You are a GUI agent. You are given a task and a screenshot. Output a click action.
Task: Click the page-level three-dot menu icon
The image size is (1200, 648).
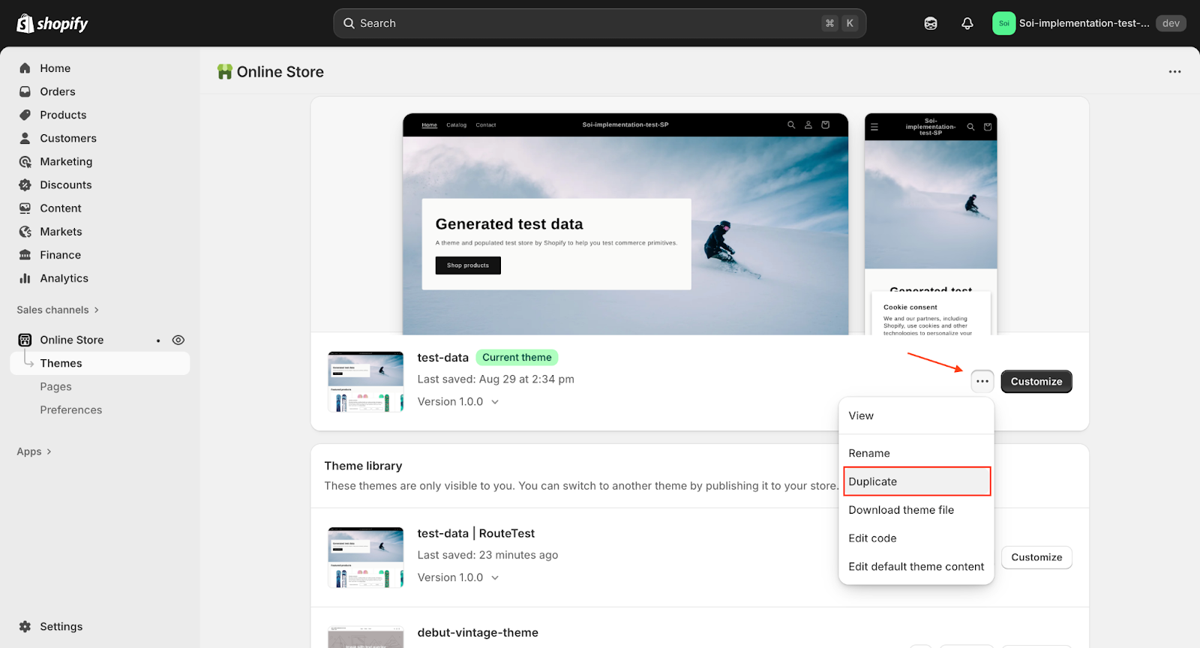pos(1174,72)
